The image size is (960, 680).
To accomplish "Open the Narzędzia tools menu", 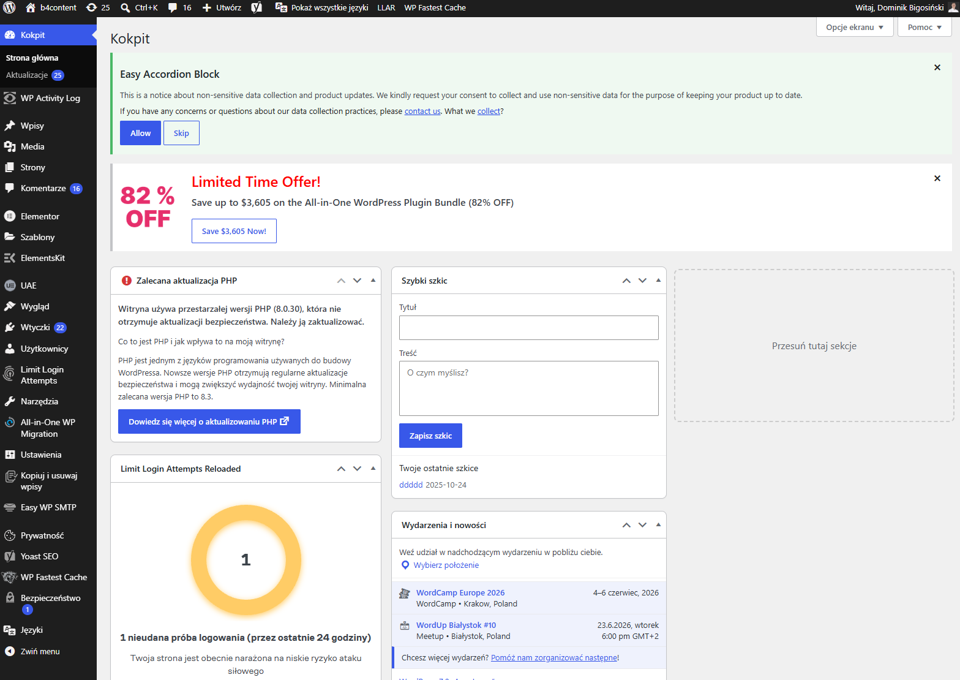I will (x=48, y=401).
